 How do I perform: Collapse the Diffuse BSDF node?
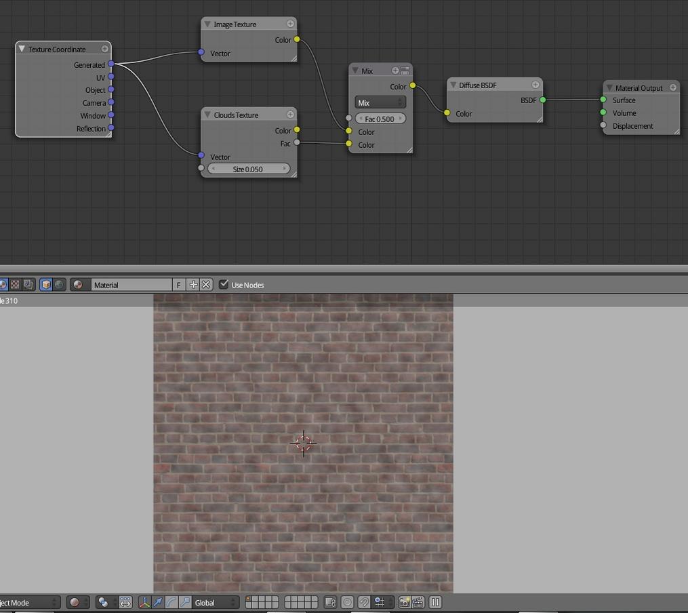[x=453, y=85]
